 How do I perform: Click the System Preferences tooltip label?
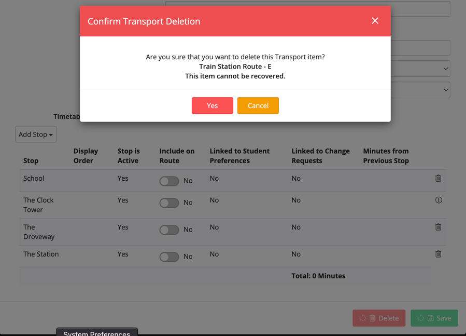(x=96, y=332)
